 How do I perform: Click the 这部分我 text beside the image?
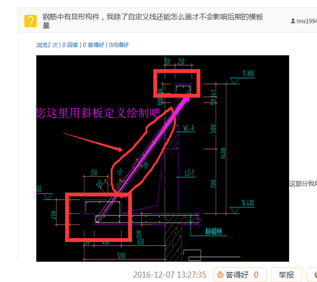[303, 184]
